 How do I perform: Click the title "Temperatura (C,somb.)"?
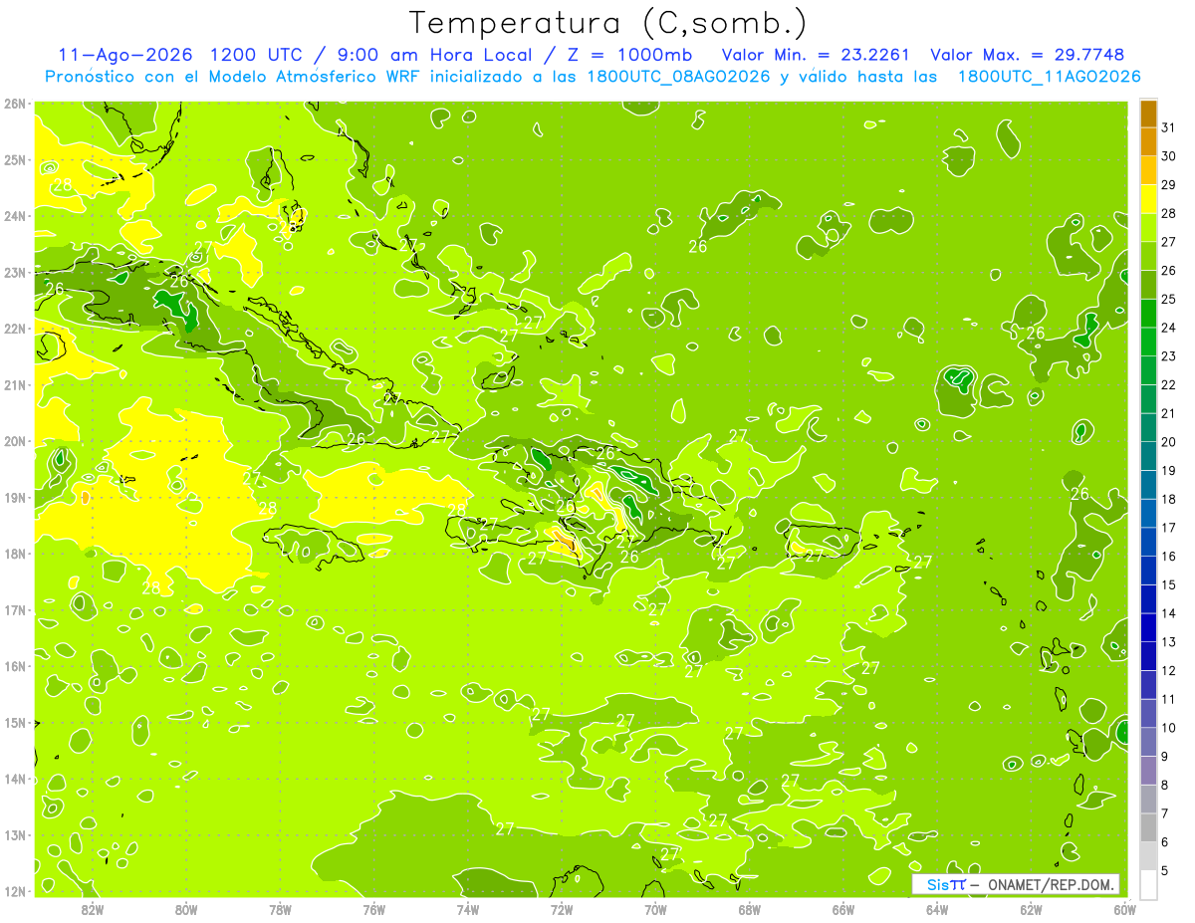tap(608, 23)
